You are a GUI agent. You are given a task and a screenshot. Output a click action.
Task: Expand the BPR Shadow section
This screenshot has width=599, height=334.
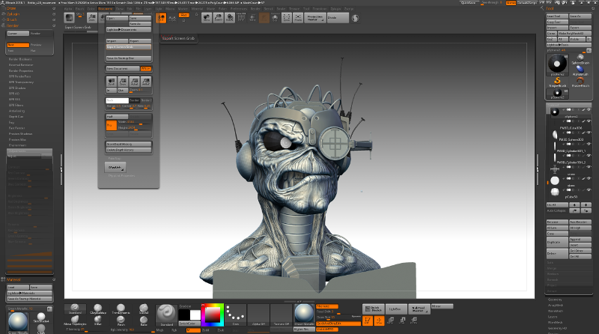click(x=17, y=88)
